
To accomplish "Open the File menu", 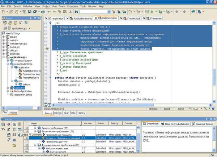I will pyautogui.click(x=3, y=7).
